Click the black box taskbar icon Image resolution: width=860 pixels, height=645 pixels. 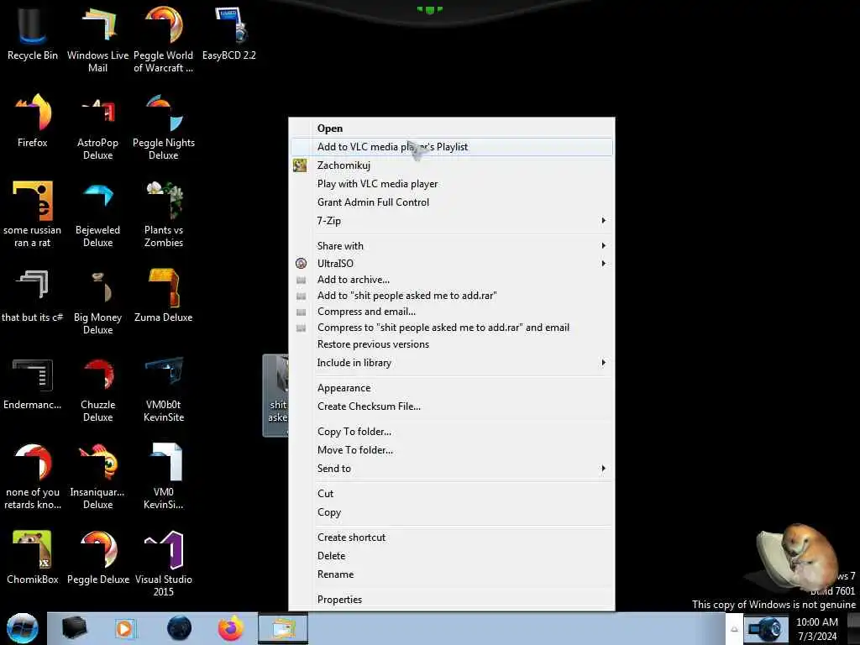75,628
